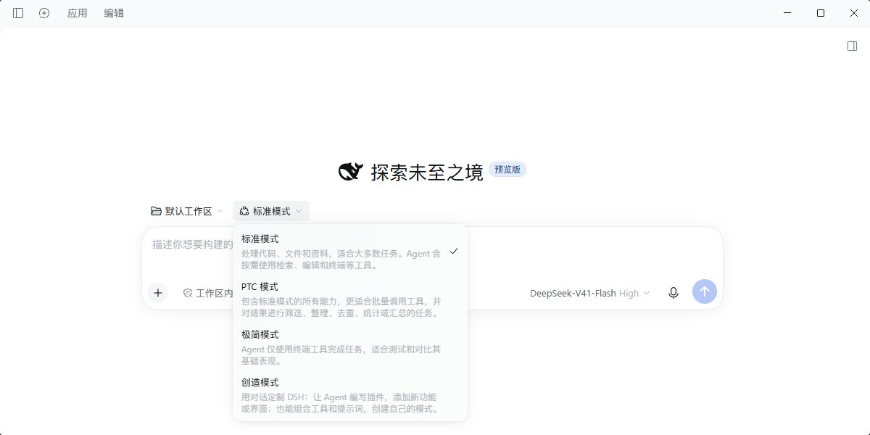Click the plus attachment button in the input box
The height and width of the screenshot is (435, 870).
pyautogui.click(x=158, y=293)
